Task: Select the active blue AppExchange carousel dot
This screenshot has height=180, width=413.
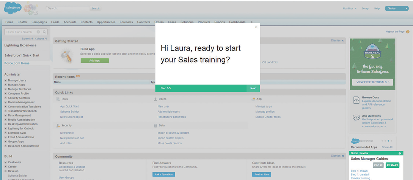Action: coord(388,141)
